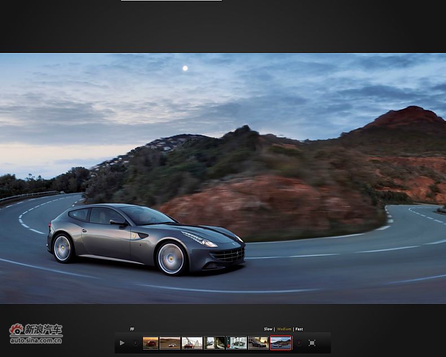The image size is (446, 357).
Task: Open the first thumbnail with orange sunset car
Action: click(151, 343)
